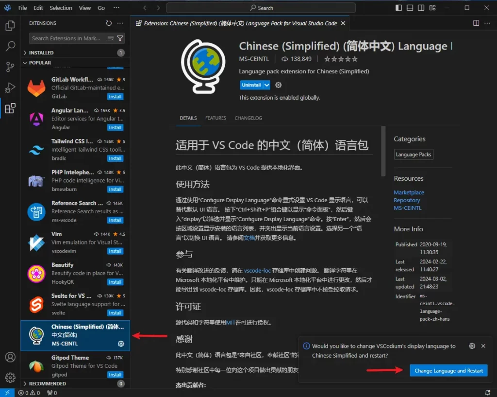Customize layout icon in title bar
This screenshot has width=497, height=397.
tap(432, 8)
